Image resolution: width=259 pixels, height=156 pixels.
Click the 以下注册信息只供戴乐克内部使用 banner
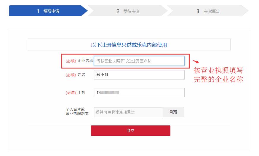click(x=129, y=44)
